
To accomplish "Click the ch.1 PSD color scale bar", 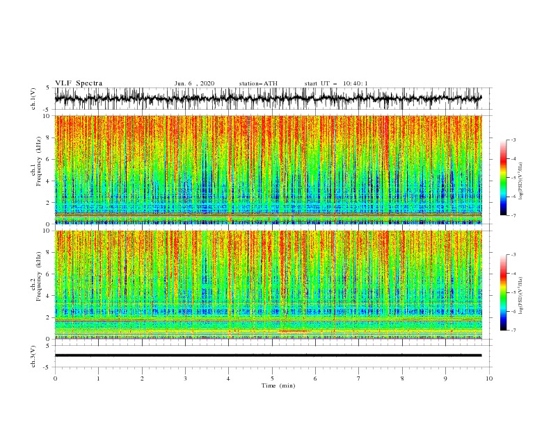I will pos(503,178).
